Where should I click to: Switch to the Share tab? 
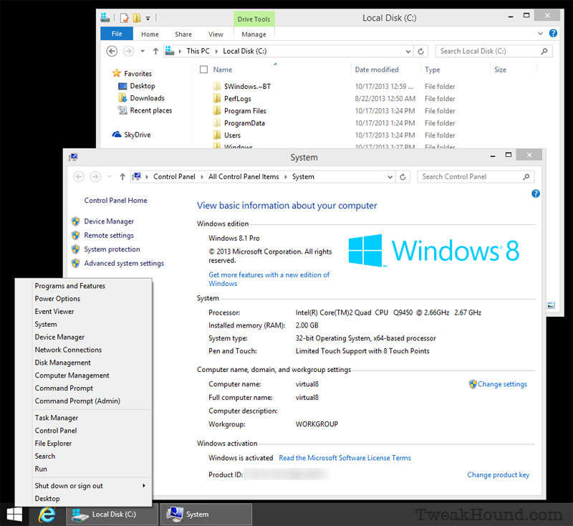click(183, 33)
